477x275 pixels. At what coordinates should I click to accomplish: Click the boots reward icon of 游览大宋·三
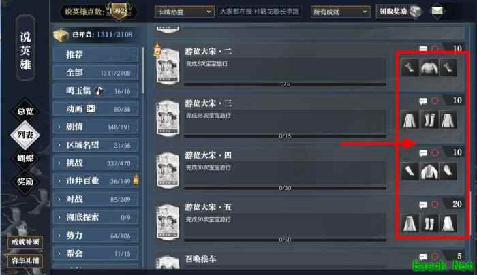[429, 119]
